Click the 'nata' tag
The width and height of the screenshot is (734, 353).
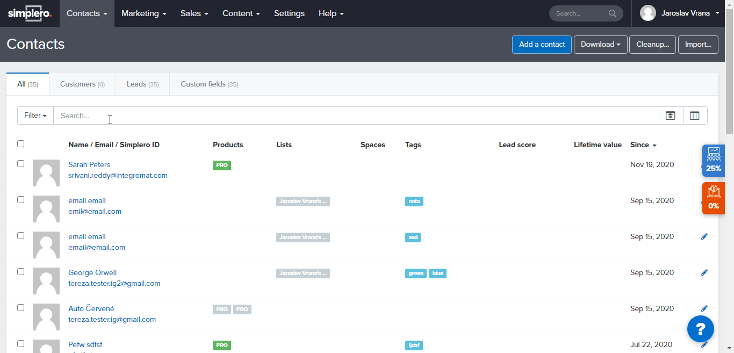point(414,201)
